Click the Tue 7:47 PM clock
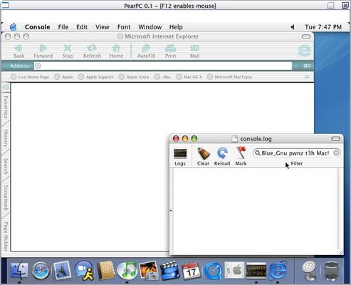The width and height of the screenshot is (351, 285). 323,27
